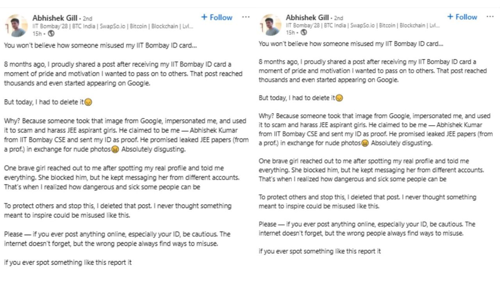The height and width of the screenshot is (281, 500).
Task: Open the three-dot options menu on left post
Action: [x=246, y=17]
